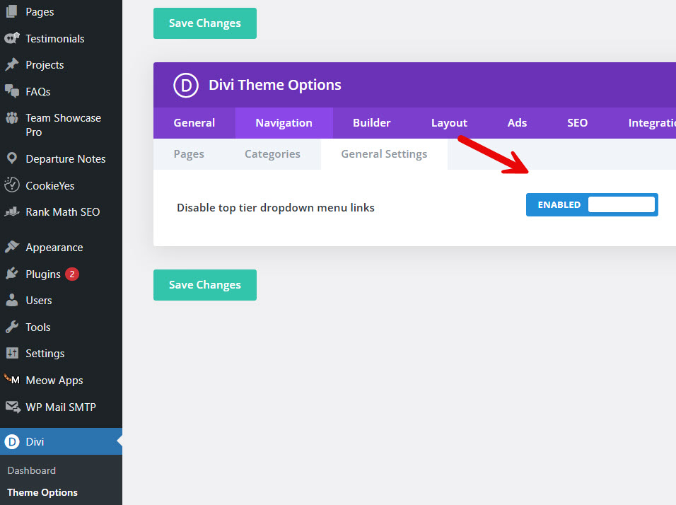Open CookieYes in the sidebar
This screenshot has height=505, width=676.
pyautogui.click(x=50, y=186)
